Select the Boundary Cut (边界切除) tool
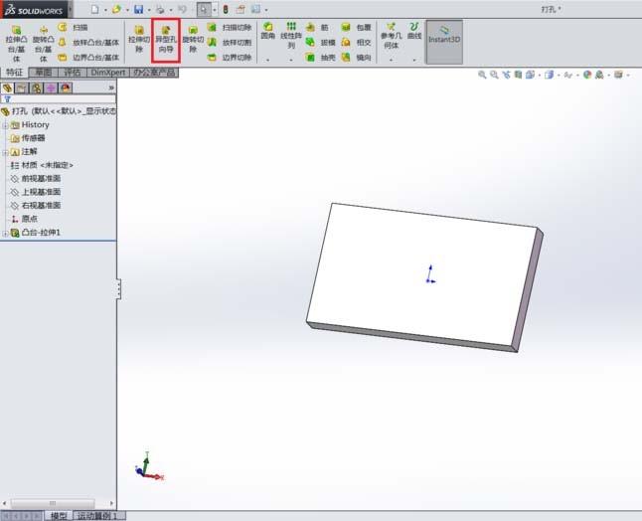642x521 pixels. 230,58
